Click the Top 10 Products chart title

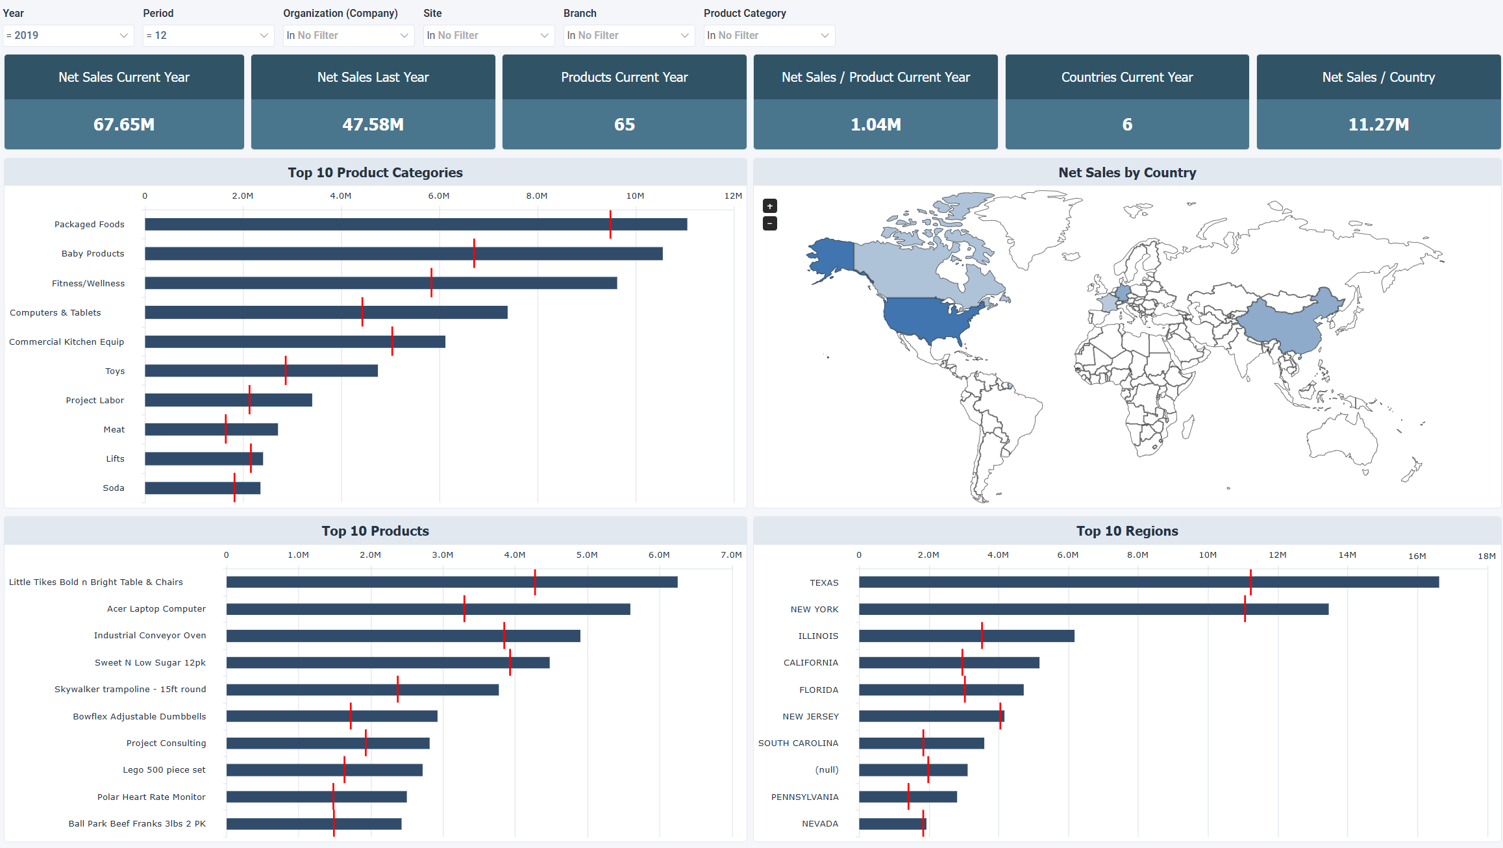(x=375, y=530)
